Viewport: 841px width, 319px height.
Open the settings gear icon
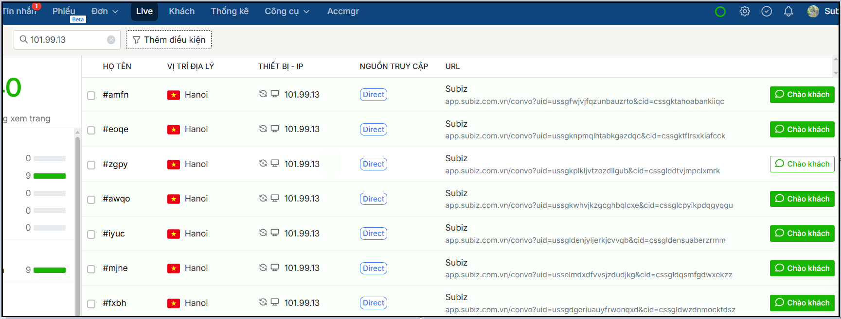[744, 12]
